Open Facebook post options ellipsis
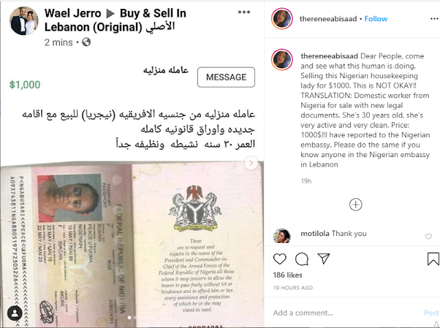The width and height of the screenshot is (440, 328). (244, 12)
